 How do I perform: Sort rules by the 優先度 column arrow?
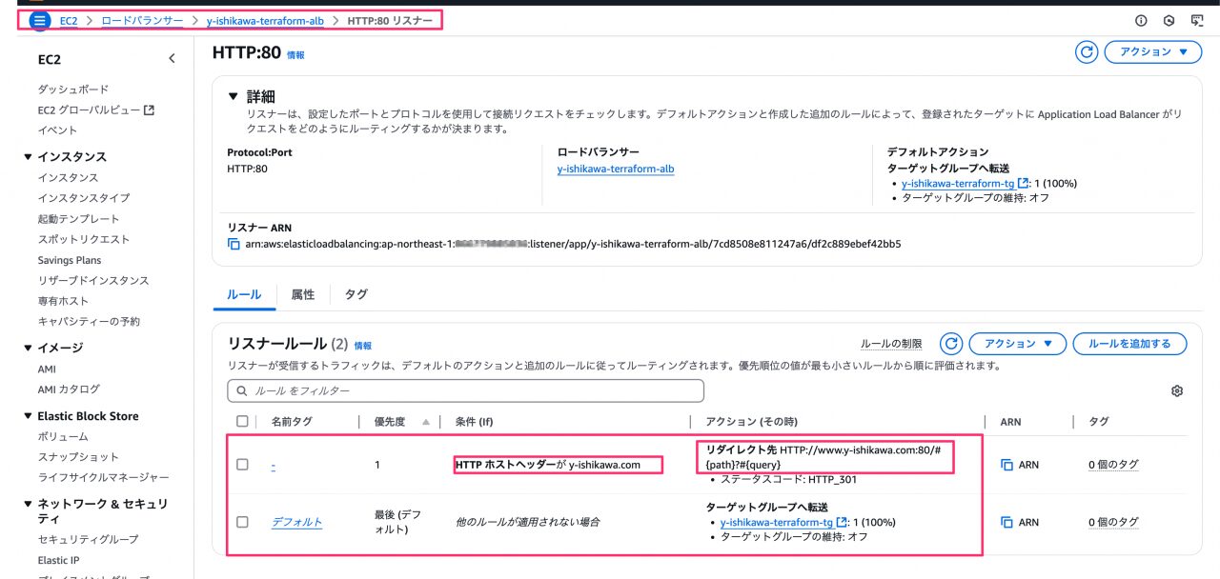425,422
